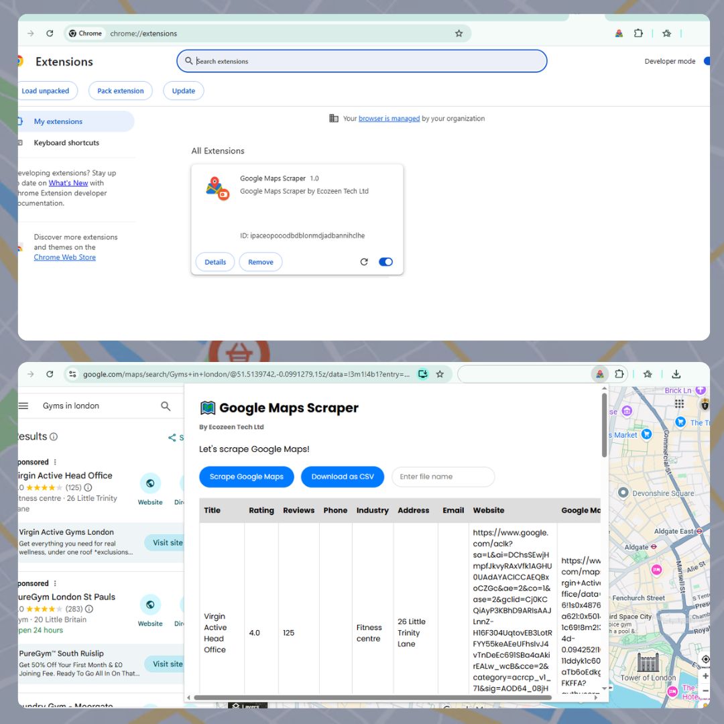Viewport: 724px width, 724px height.
Task: Open Keyboard shortcuts in sidebar
Action: tap(66, 143)
